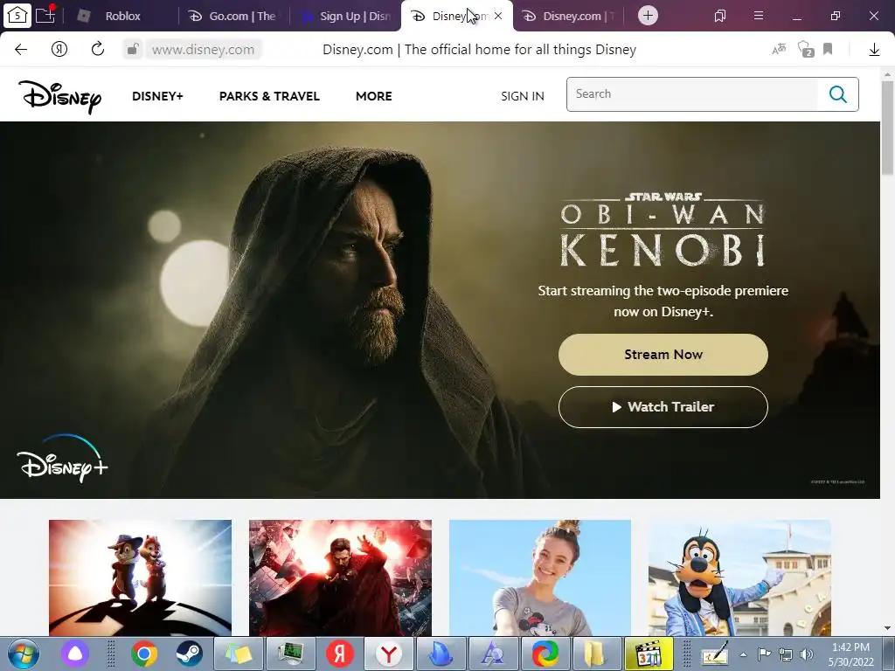Click the SIGN IN link
Image resolution: width=895 pixels, height=671 pixels.
click(523, 96)
